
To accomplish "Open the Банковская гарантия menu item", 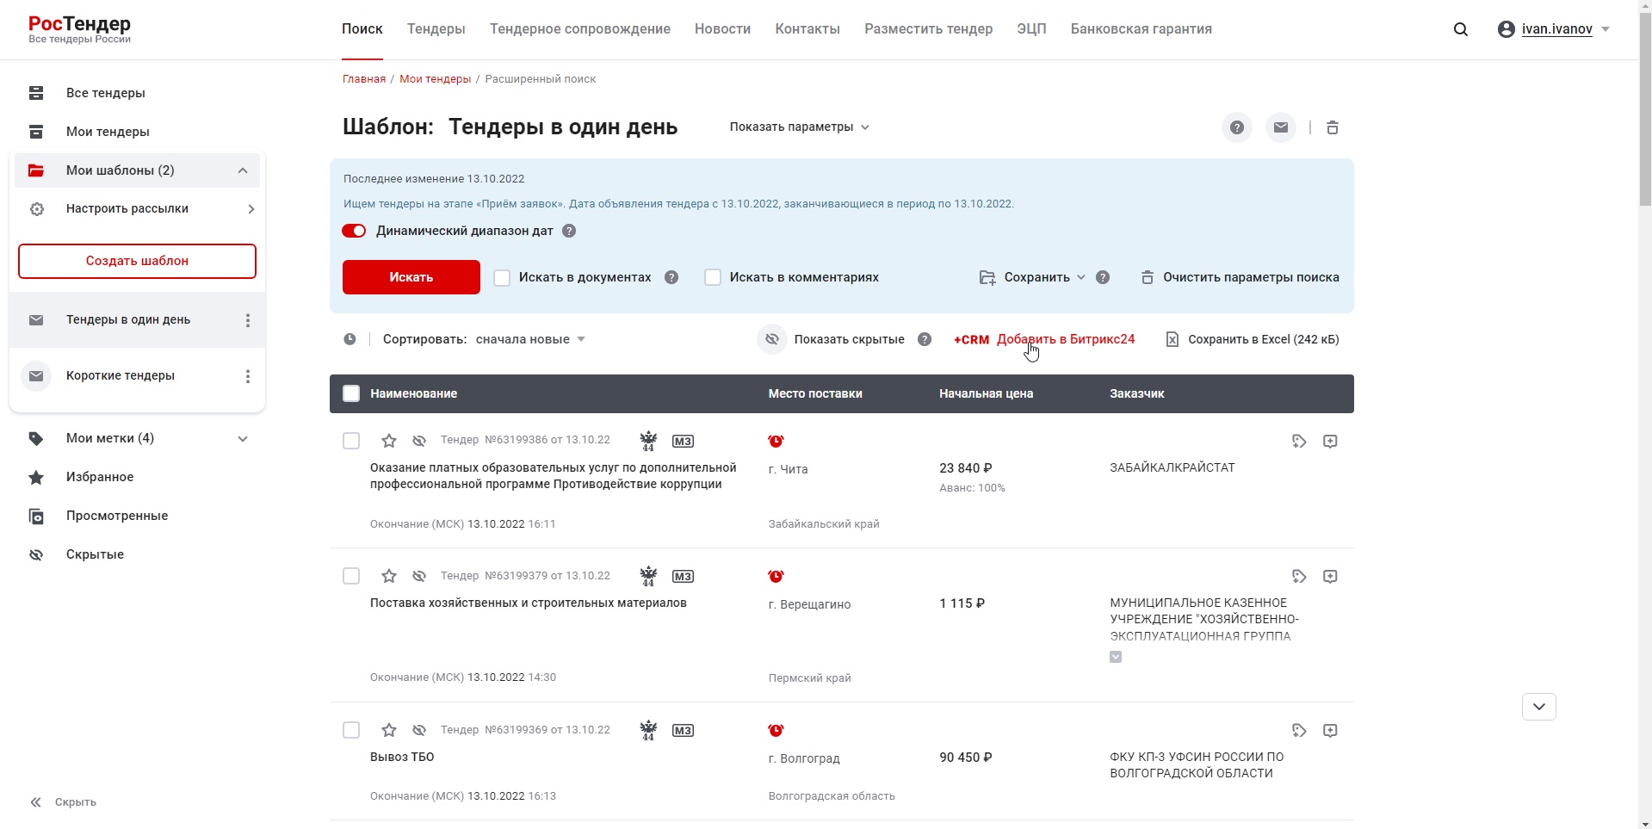I will (x=1140, y=28).
